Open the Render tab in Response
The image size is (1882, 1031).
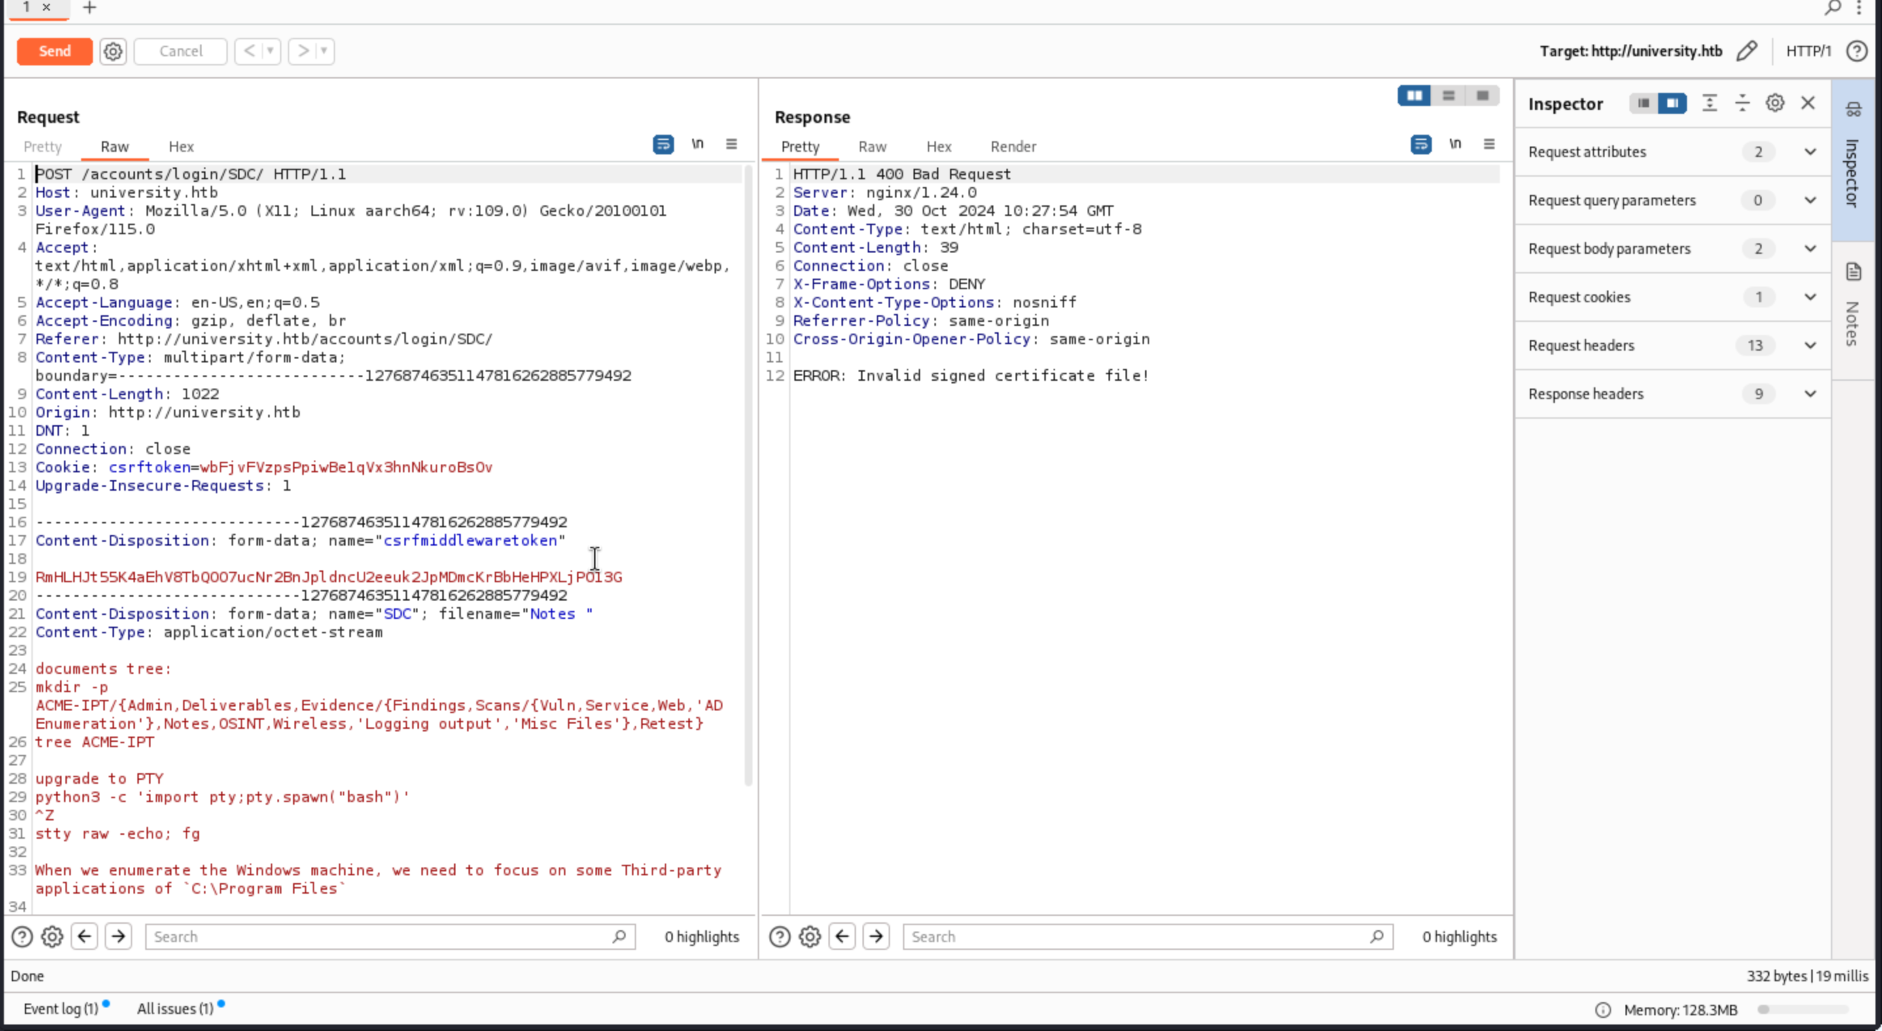click(1012, 147)
